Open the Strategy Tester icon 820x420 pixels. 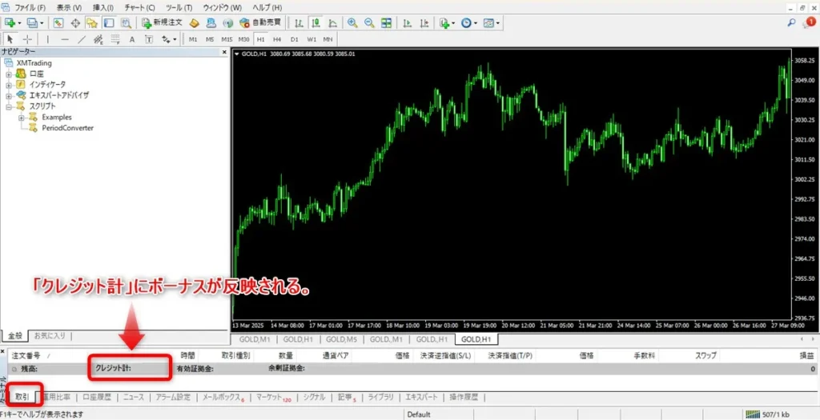coord(126,23)
